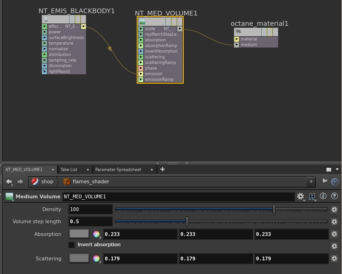Switch to the NT_MED_VOLUME1 pane tab
The height and width of the screenshot is (274, 342).
[24, 170]
